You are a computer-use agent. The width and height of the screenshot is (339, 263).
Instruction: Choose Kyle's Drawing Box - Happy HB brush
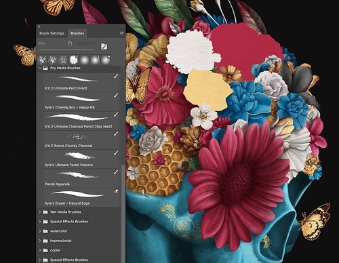(x=81, y=102)
